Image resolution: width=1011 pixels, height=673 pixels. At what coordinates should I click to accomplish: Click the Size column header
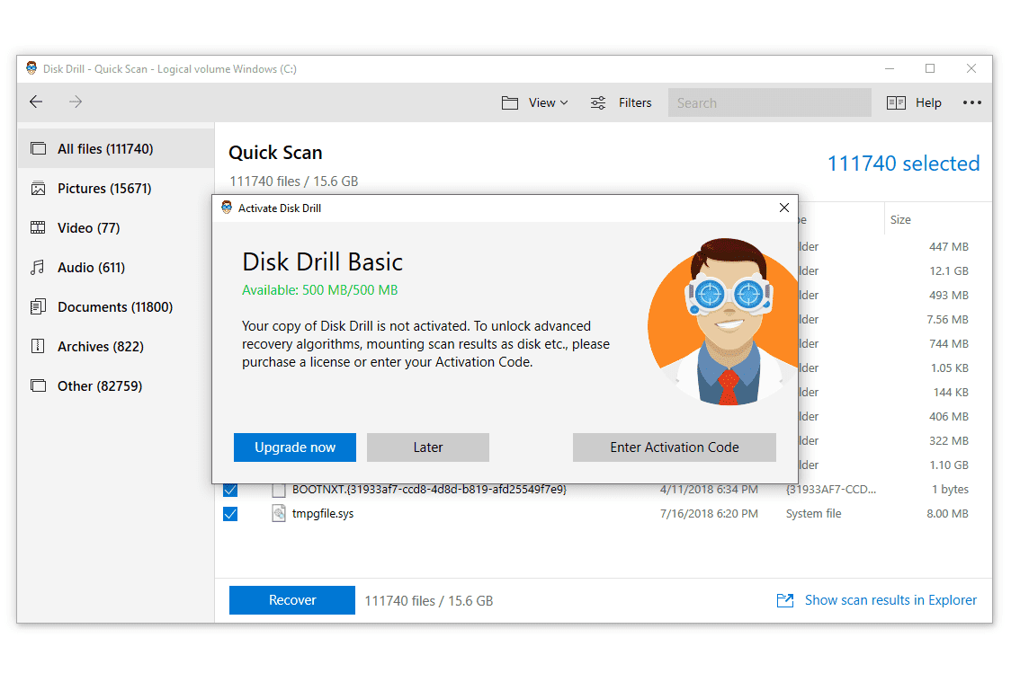coord(900,219)
